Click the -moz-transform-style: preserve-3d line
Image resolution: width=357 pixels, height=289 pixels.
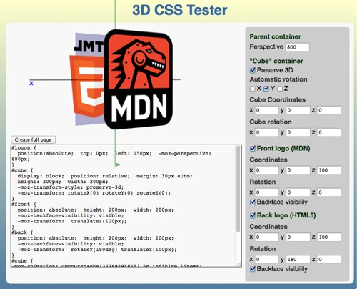tap(71, 187)
